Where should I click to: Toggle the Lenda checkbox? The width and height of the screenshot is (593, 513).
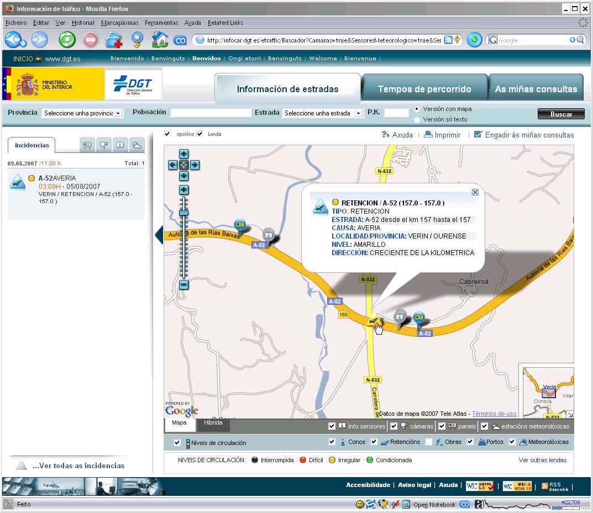coord(200,134)
